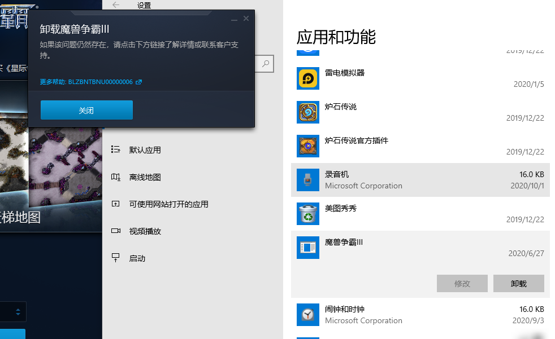
Task: Select the 录音机 app entry name
Action: coord(337,174)
